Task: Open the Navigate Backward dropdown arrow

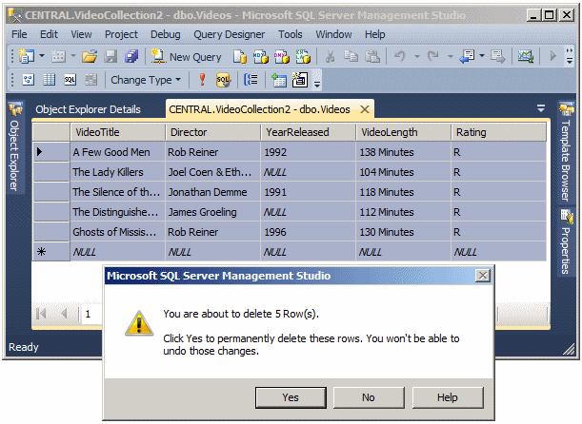Action: click(x=482, y=56)
